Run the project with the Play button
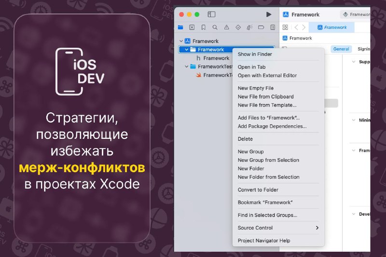The image size is (386, 257). (x=269, y=14)
